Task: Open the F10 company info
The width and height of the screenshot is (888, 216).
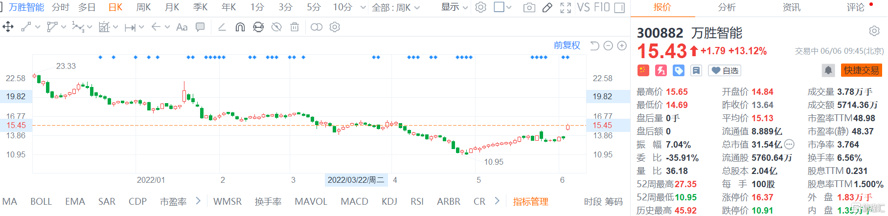Action: [602, 7]
